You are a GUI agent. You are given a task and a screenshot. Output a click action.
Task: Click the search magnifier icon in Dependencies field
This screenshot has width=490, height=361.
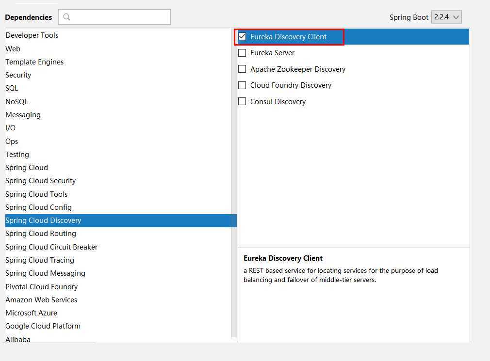point(66,17)
